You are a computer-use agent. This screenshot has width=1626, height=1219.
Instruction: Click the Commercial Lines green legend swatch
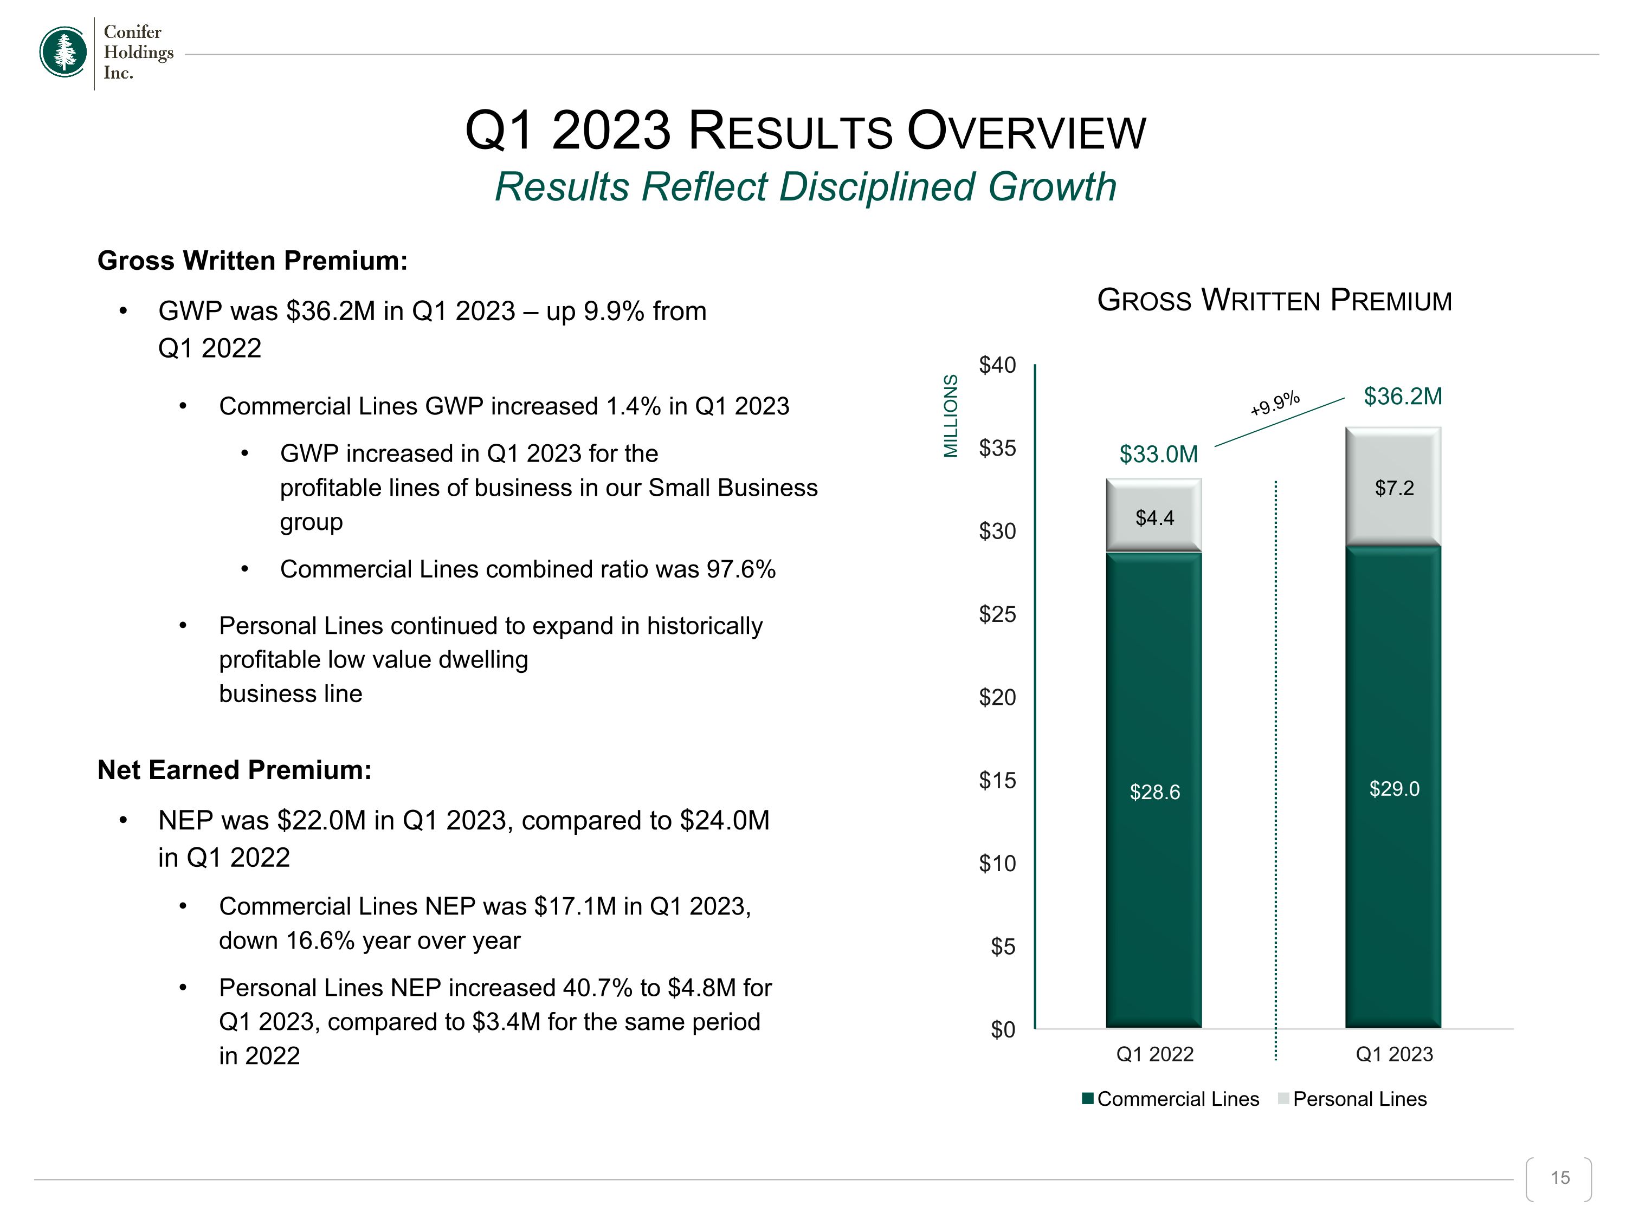[1088, 1099]
